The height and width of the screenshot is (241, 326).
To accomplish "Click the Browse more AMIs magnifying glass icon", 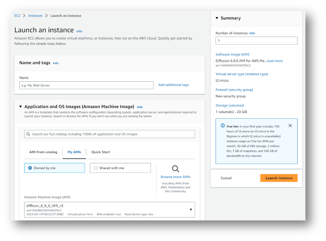I will tap(175, 169).
